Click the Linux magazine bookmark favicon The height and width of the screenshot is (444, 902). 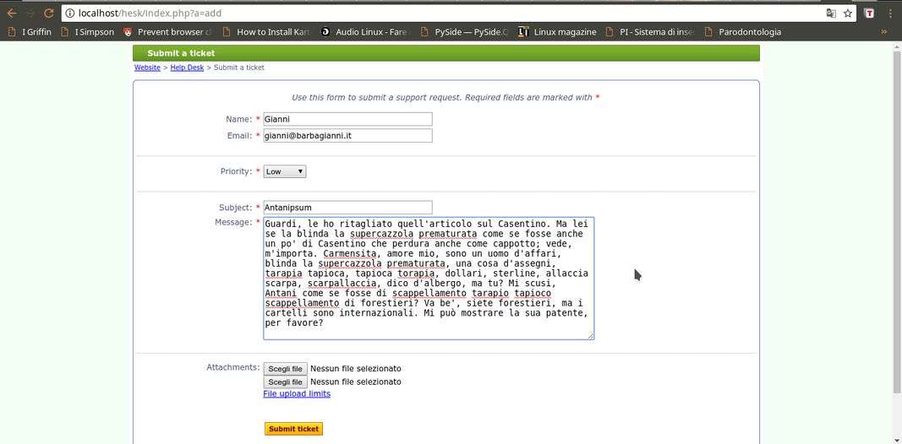point(523,32)
